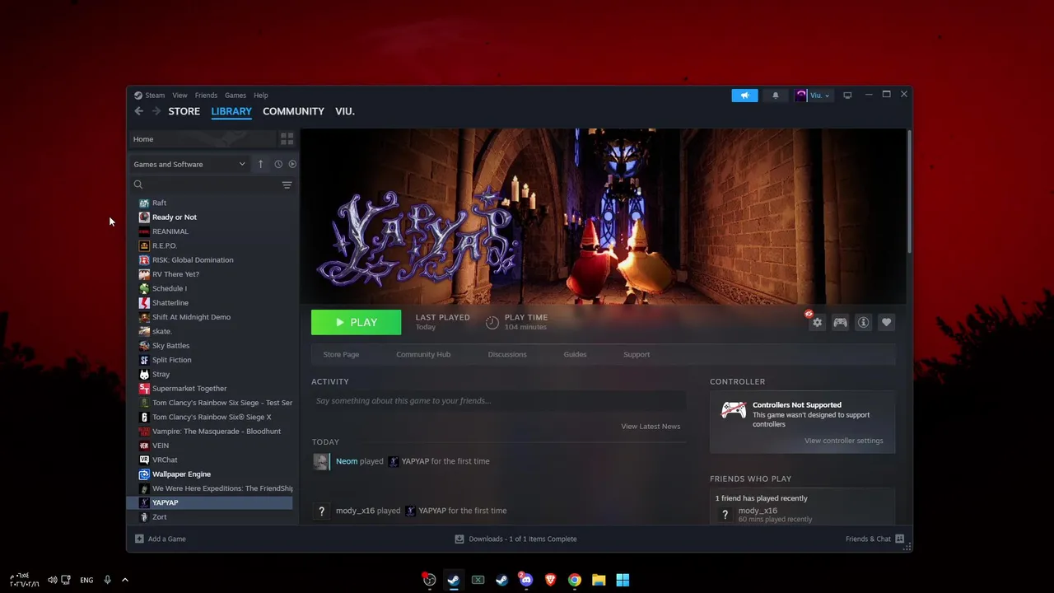The width and height of the screenshot is (1054, 593).
Task: Open the Help menu
Action: coord(261,96)
